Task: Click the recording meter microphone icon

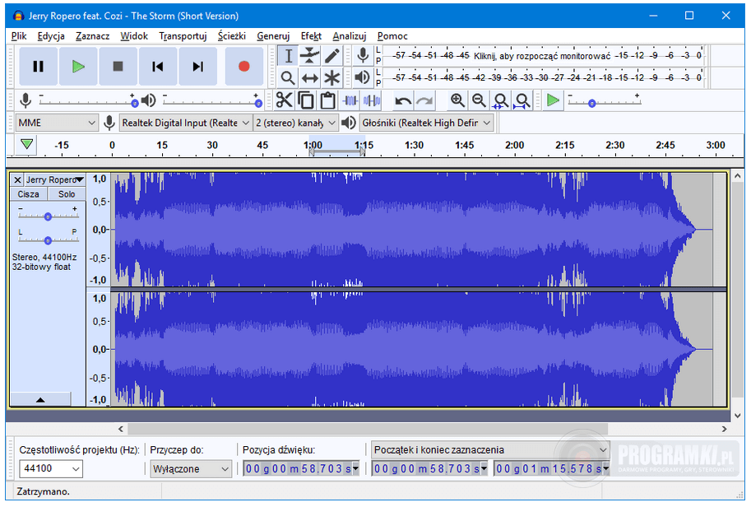Action: click(x=363, y=56)
